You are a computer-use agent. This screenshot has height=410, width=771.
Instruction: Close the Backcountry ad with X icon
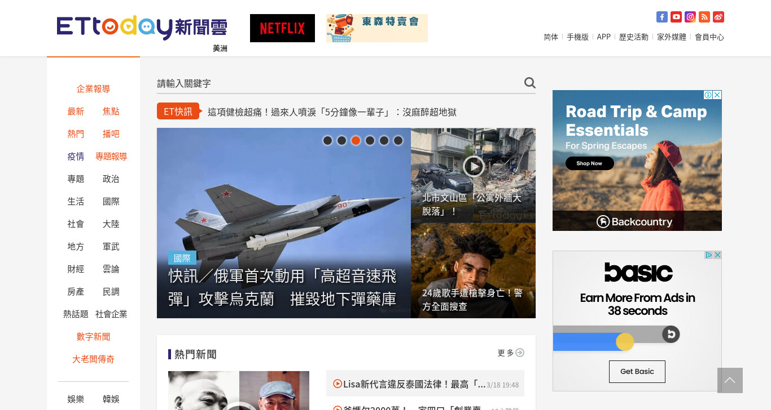(x=717, y=95)
